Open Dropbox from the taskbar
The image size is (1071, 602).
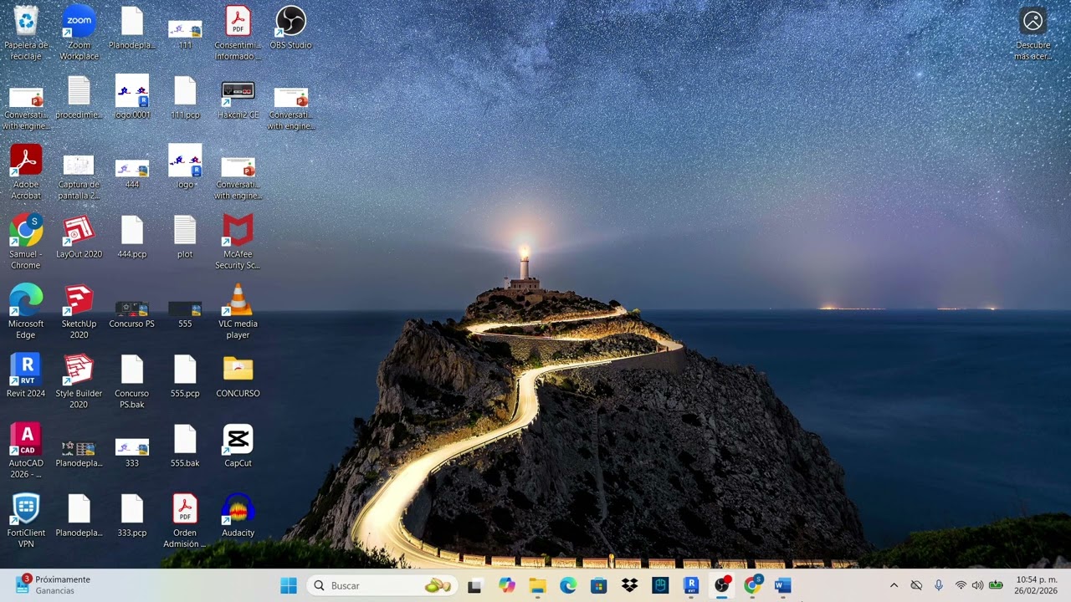(x=630, y=585)
